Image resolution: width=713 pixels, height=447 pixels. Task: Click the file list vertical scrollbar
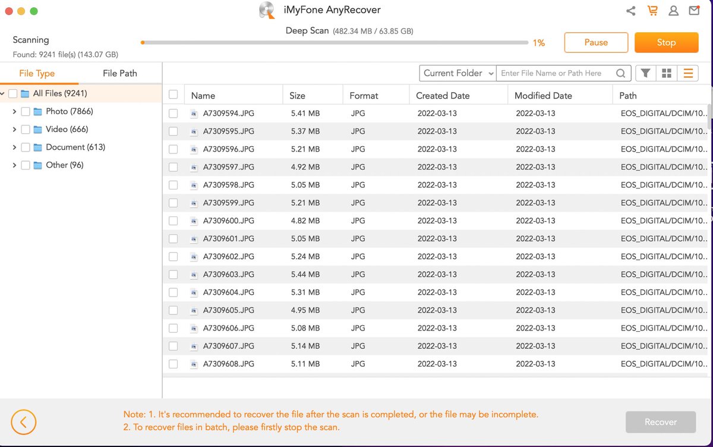709,117
